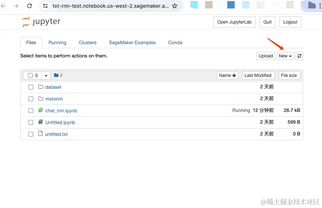Click the Quit button
322x208 pixels.
(x=267, y=22)
